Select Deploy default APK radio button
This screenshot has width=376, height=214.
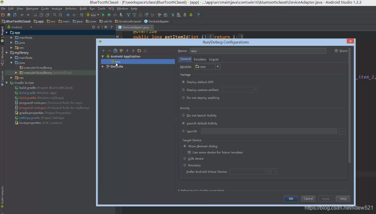click(x=183, y=82)
